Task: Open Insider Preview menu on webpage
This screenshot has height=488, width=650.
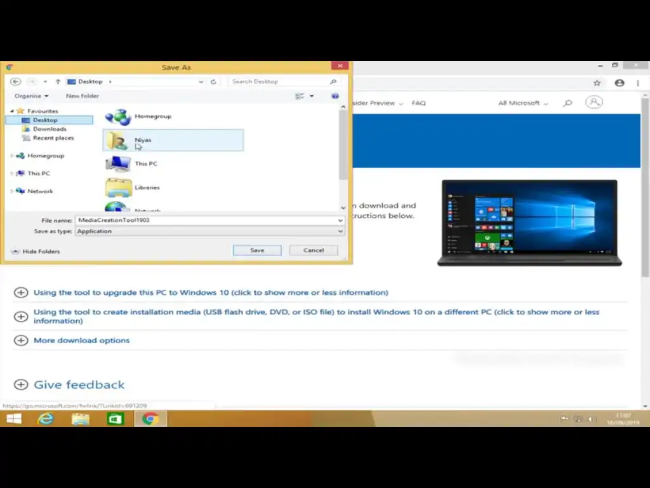Action: [x=378, y=103]
